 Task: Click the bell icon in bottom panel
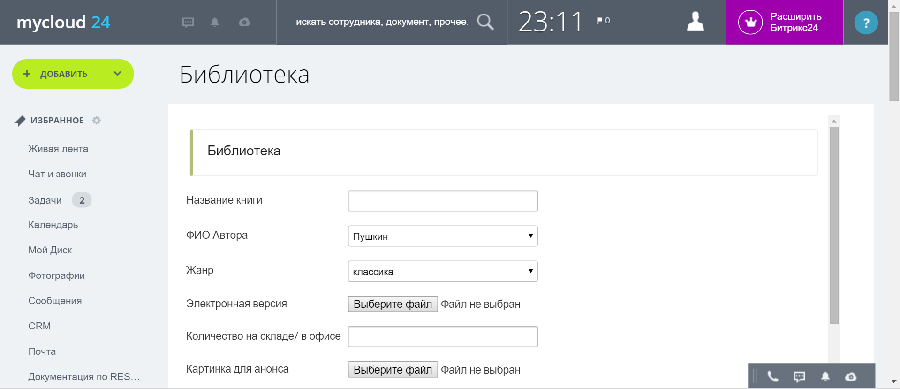pos(825,376)
